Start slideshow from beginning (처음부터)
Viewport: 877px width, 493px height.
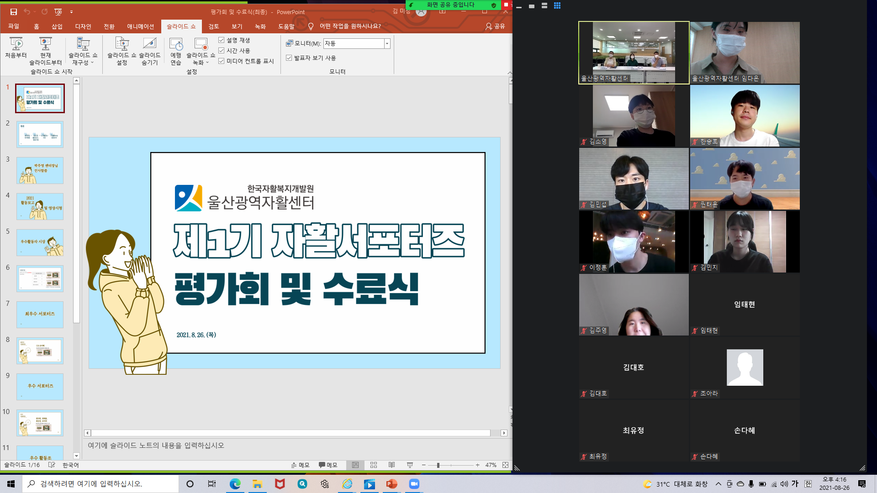[16, 48]
